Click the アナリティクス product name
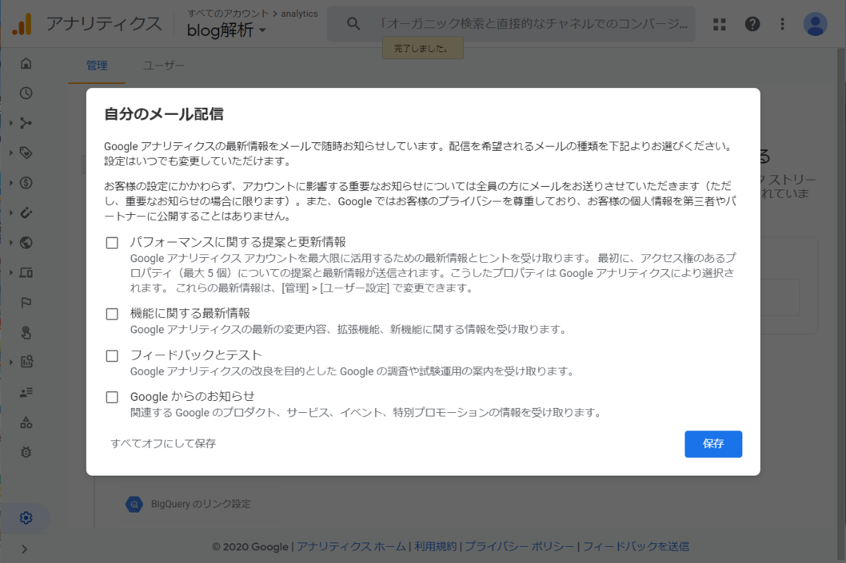Viewport: 846px width, 563px height. pos(104,24)
